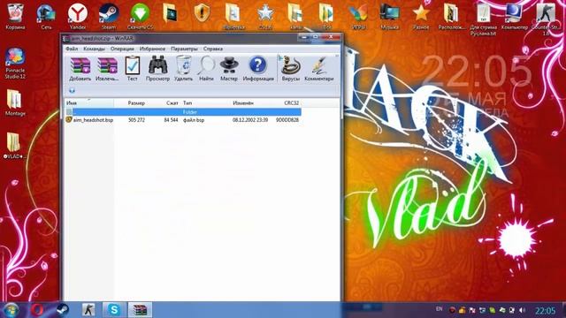Open the Компьютер desktop icon
The image size is (566, 318).
click(515, 16)
